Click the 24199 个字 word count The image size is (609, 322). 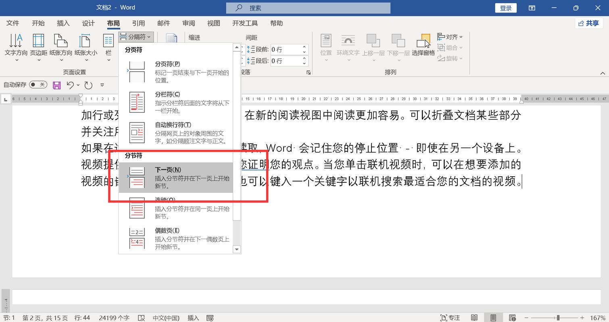[114, 318]
